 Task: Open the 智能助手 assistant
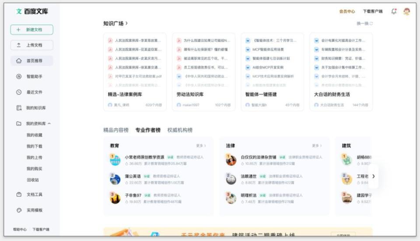point(31,77)
